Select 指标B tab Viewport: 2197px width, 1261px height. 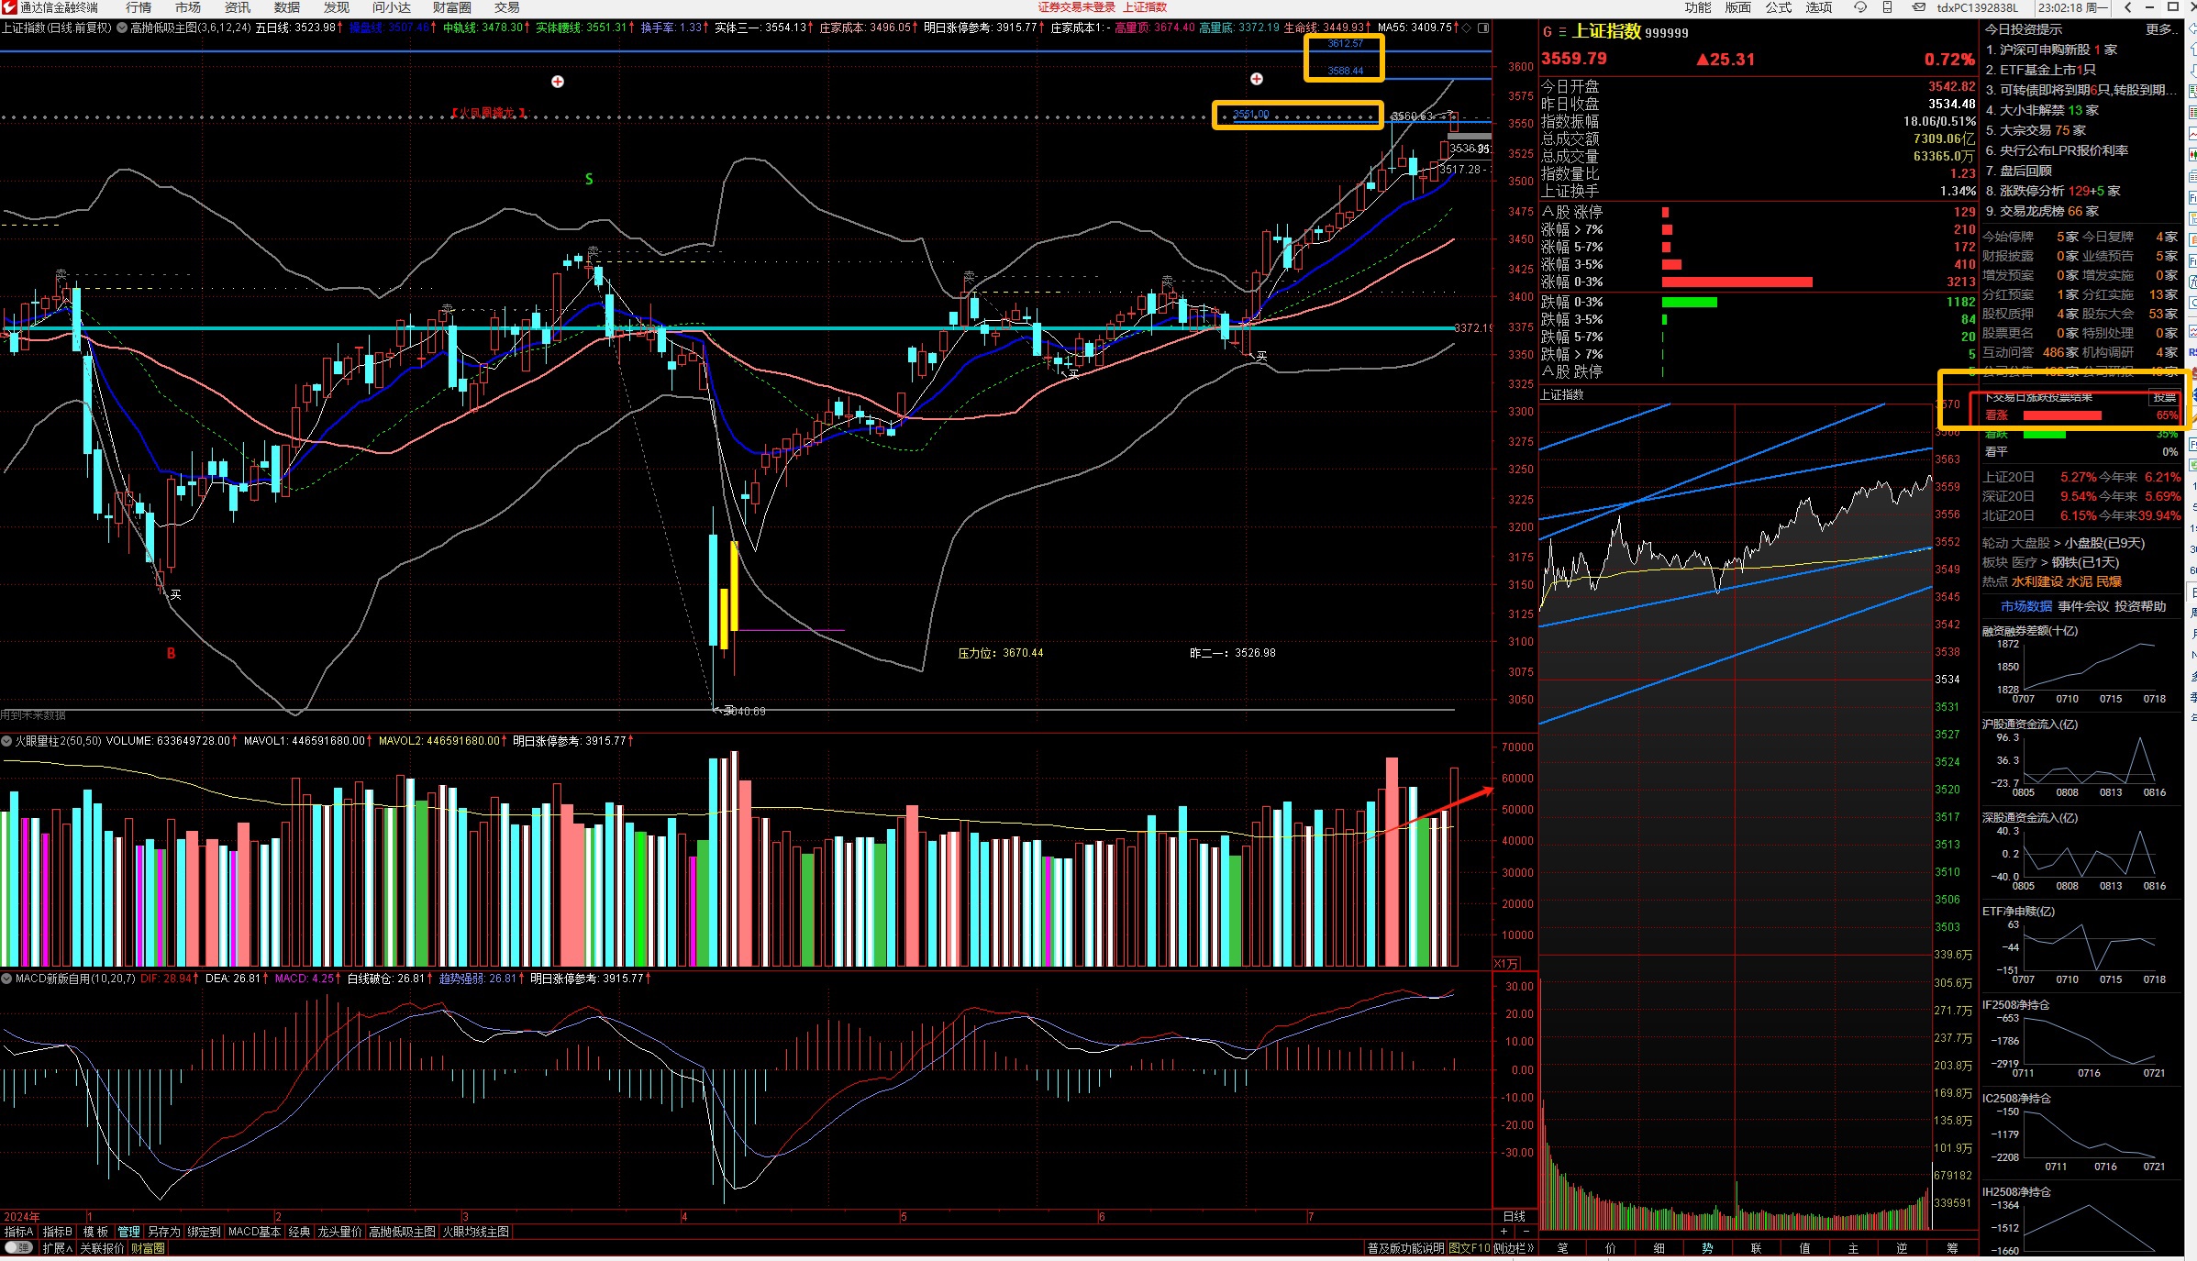pyautogui.click(x=57, y=1232)
